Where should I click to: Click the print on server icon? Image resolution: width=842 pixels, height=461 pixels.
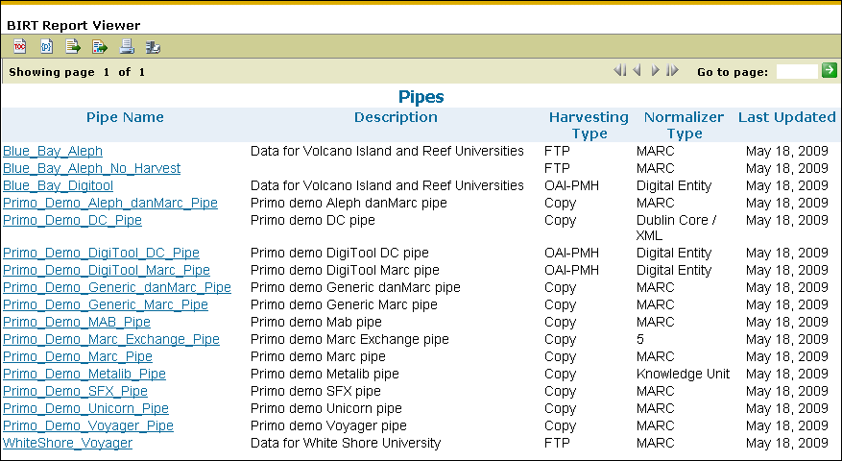point(153,47)
